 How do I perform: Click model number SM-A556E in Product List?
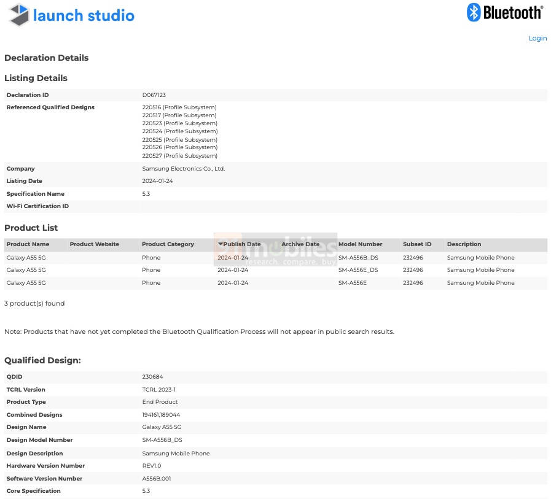(353, 283)
